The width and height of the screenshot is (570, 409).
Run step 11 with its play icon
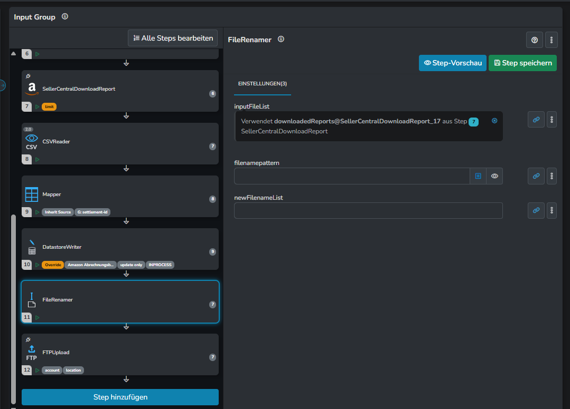[38, 317]
